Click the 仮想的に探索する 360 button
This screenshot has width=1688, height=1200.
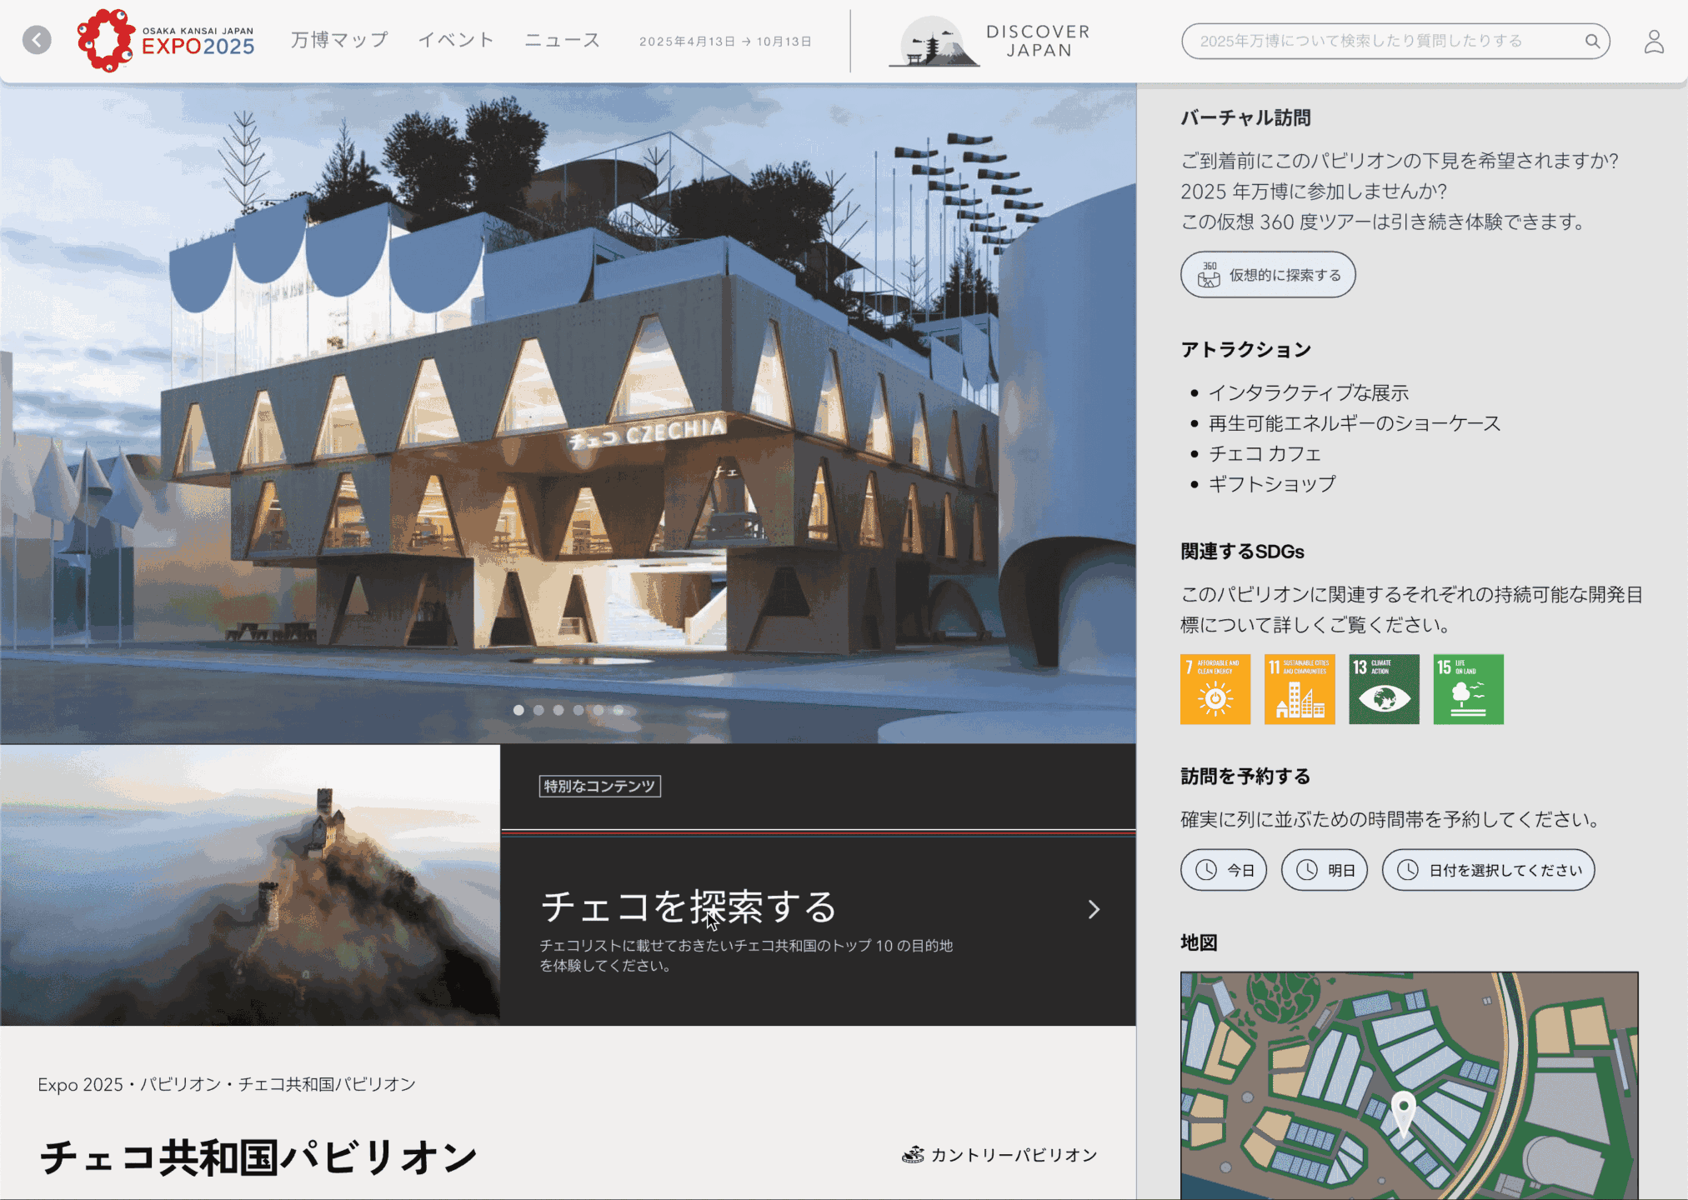(x=1267, y=275)
